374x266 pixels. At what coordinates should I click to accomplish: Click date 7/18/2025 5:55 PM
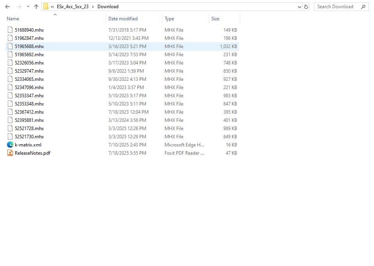point(127,153)
